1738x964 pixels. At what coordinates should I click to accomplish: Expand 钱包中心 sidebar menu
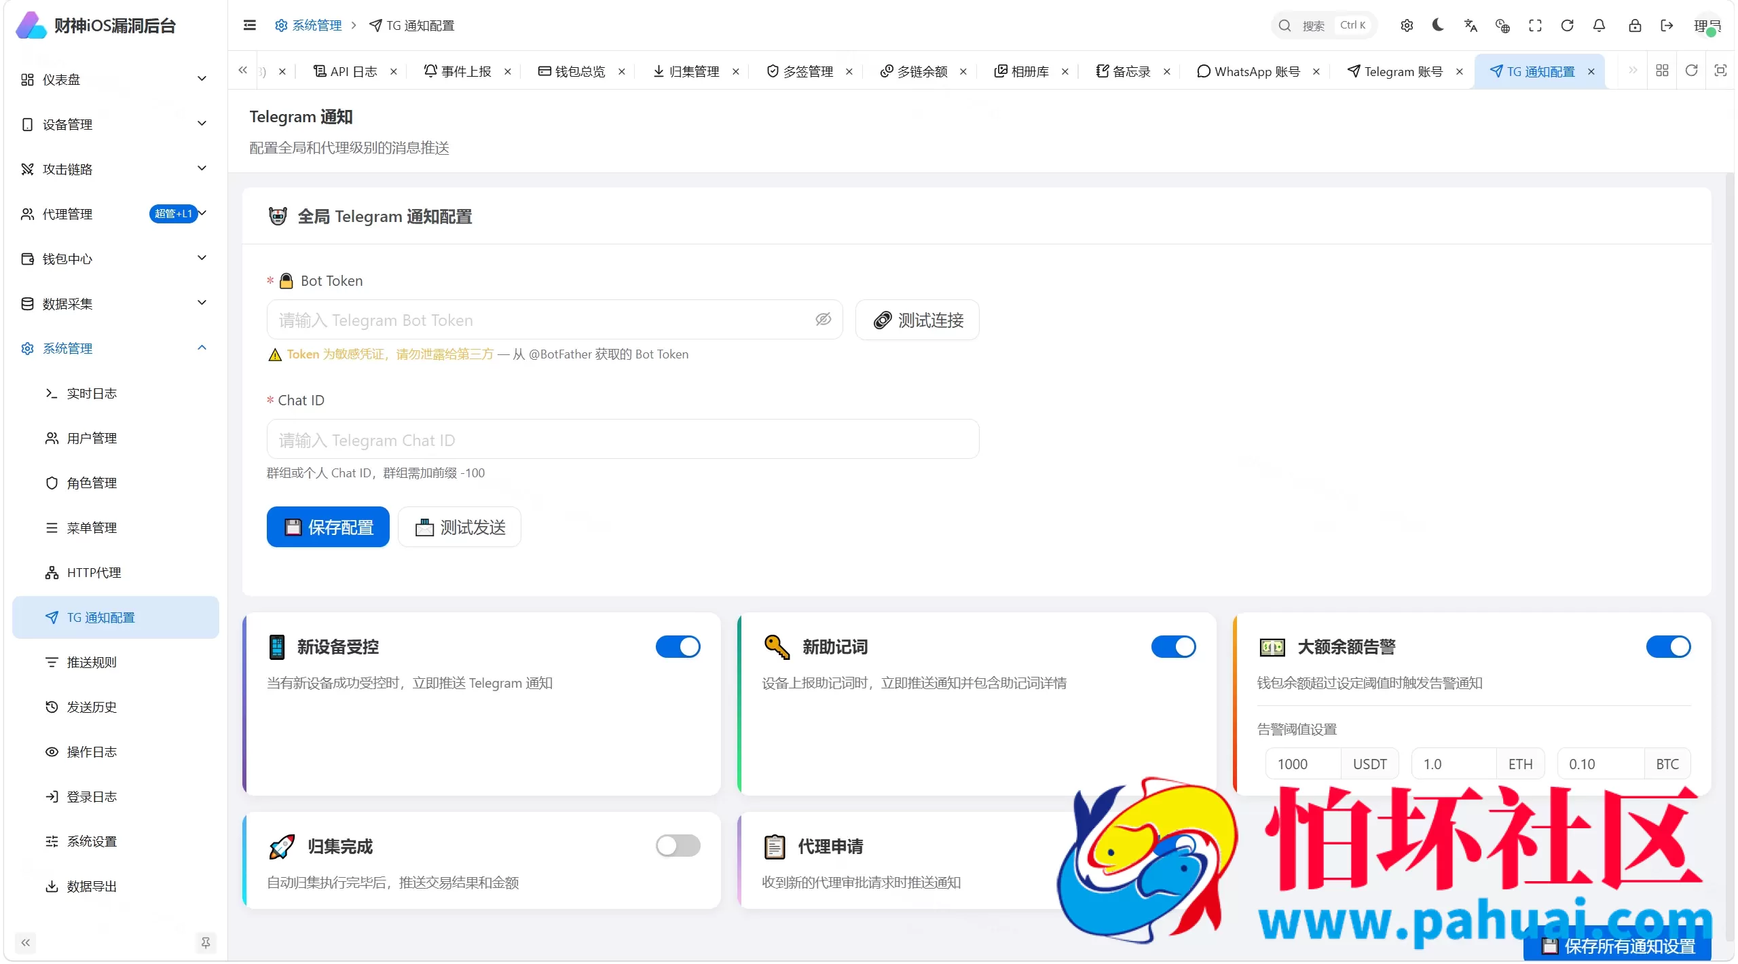pos(114,259)
